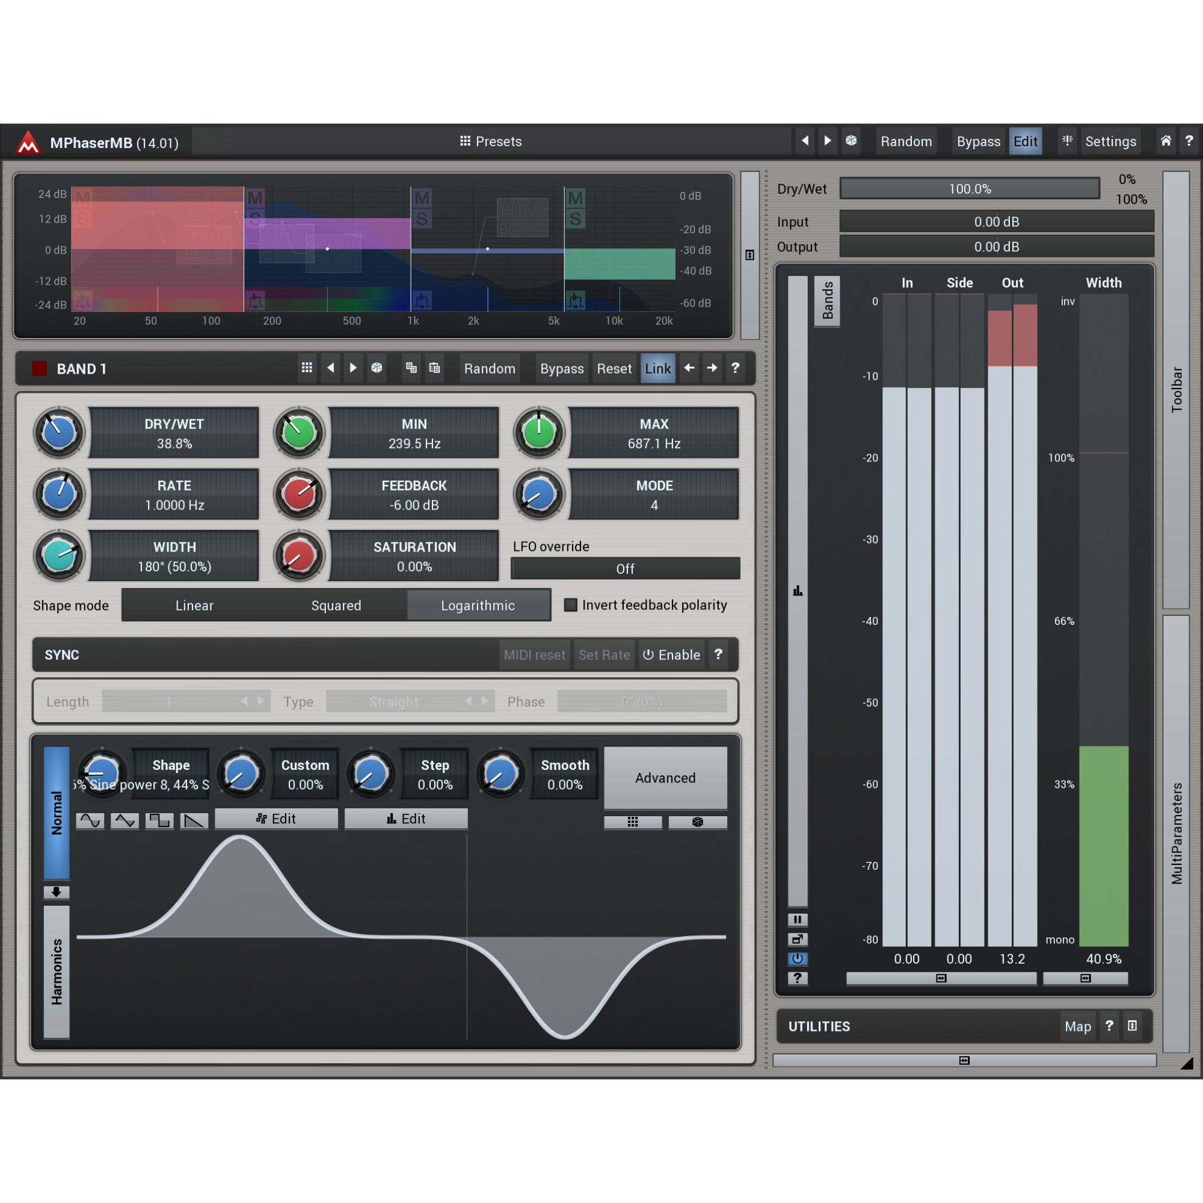
Task: Open LFO presets grid icon under Advanced
Action: click(x=633, y=822)
